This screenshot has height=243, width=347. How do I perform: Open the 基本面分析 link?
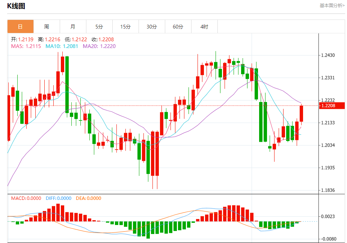click(332, 6)
